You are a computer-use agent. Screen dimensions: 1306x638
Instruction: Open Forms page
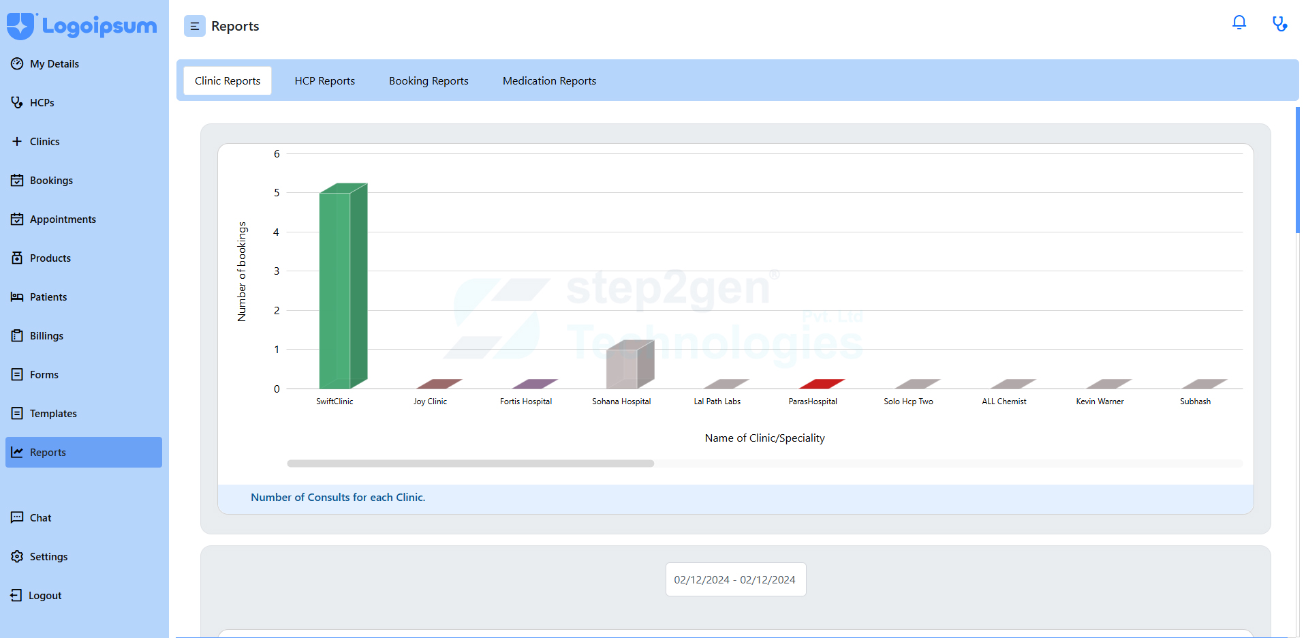click(x=84, y=374)
